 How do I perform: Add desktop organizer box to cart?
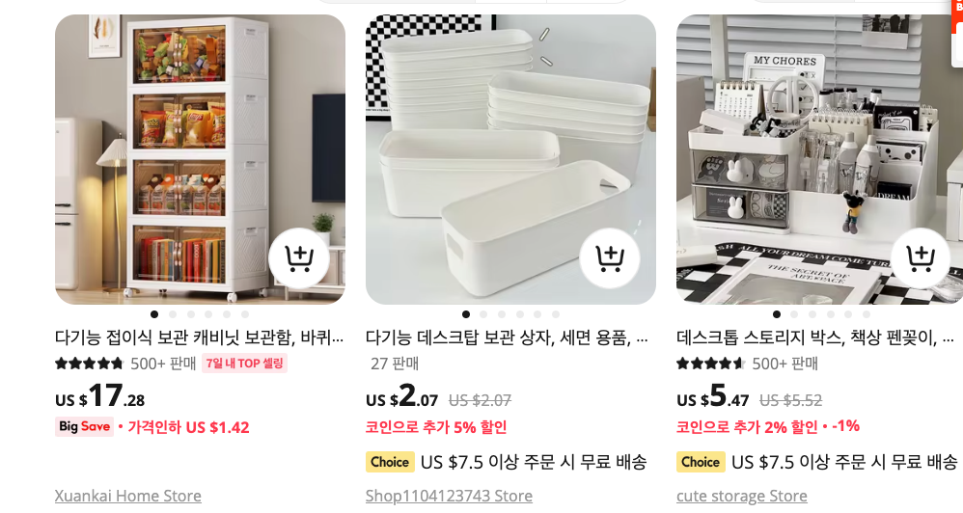(x=921, y=259)
